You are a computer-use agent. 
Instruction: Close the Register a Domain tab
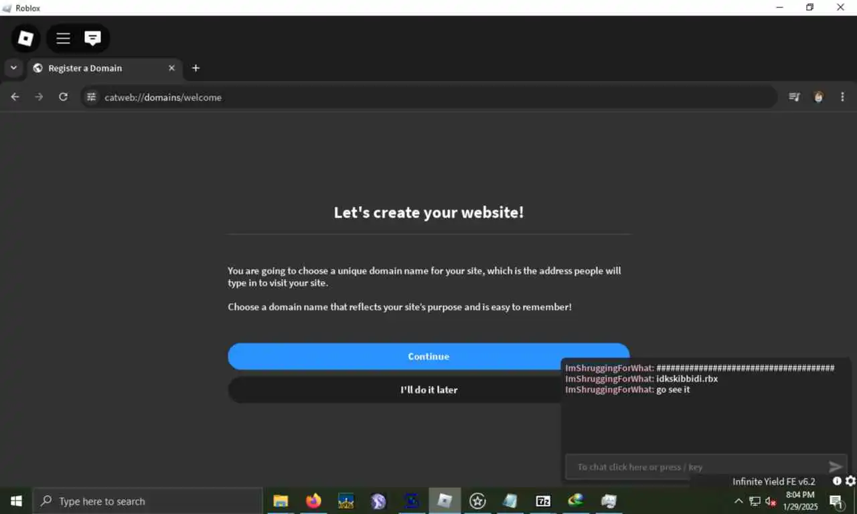[x=171, y=68]
